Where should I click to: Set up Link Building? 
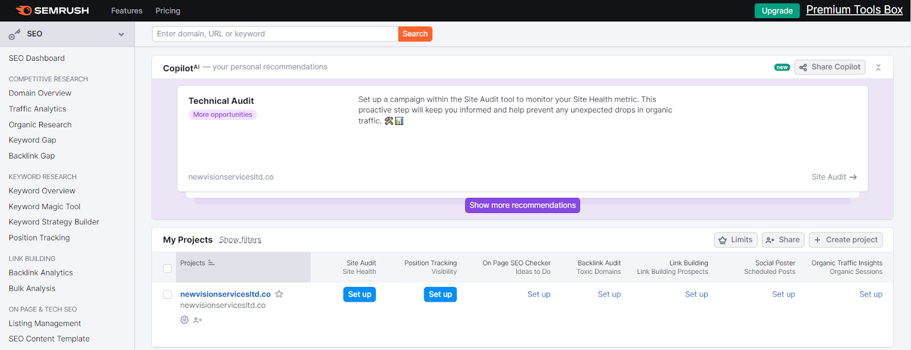tap(696, 294)
